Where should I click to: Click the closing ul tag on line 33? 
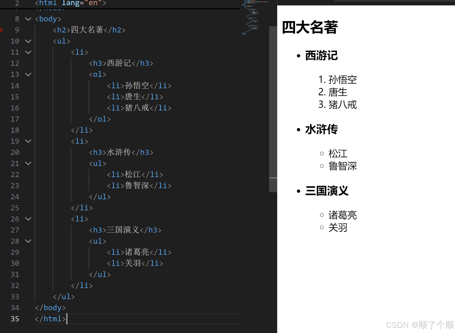(x=64, y=297)
